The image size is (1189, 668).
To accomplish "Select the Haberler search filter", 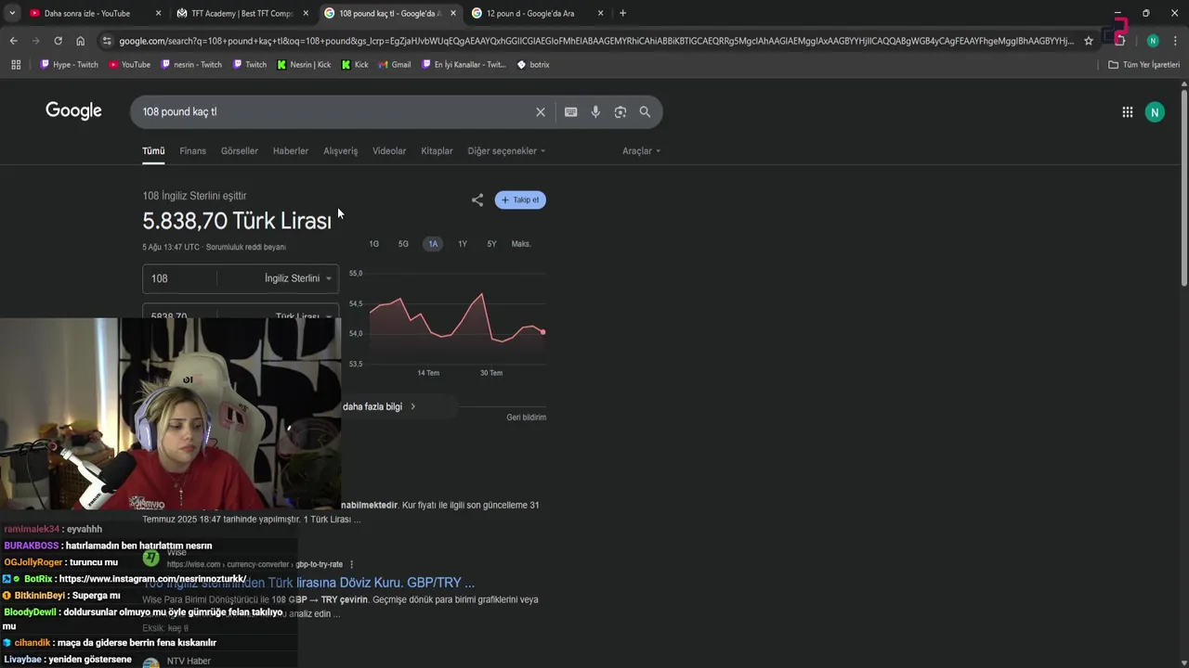I will click(291, 151).
